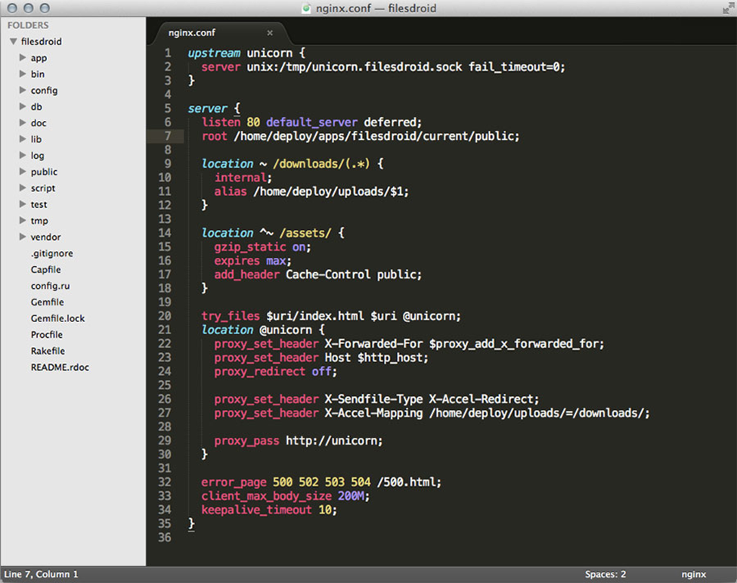Viewport: 737px width, 583px height.
Task: Click line number 1 in the gutter
Action: tap(168, 53)
